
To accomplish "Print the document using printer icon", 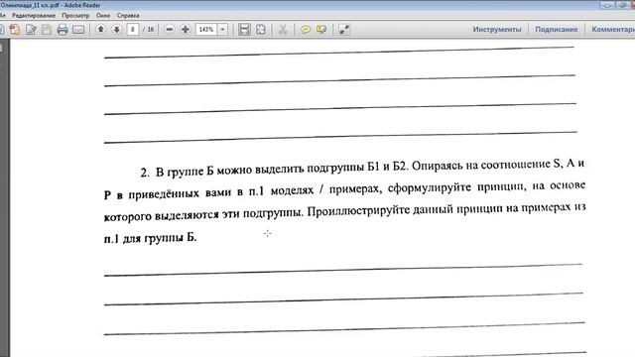I will (63, 30).
